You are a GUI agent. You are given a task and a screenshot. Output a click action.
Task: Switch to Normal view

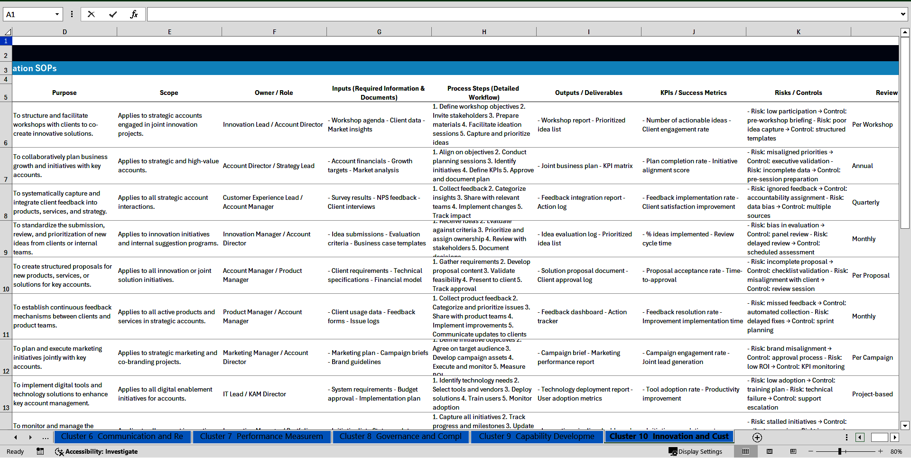746,451
